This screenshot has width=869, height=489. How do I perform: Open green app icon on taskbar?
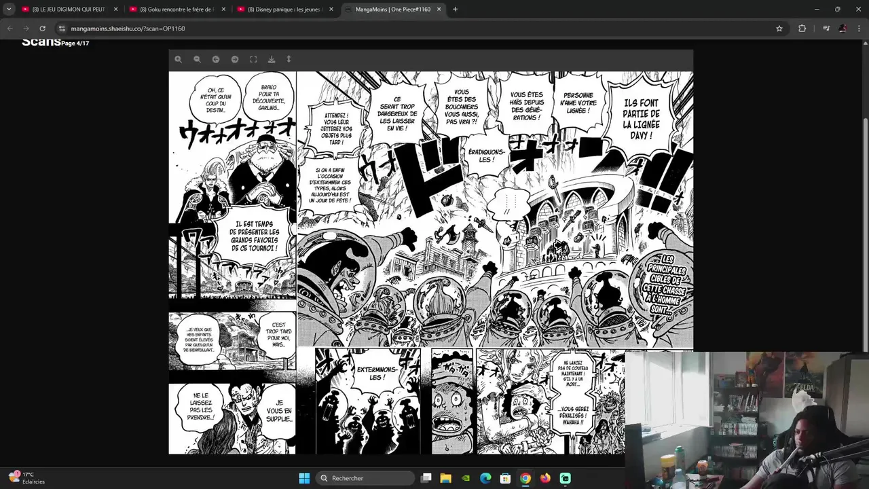565,478
